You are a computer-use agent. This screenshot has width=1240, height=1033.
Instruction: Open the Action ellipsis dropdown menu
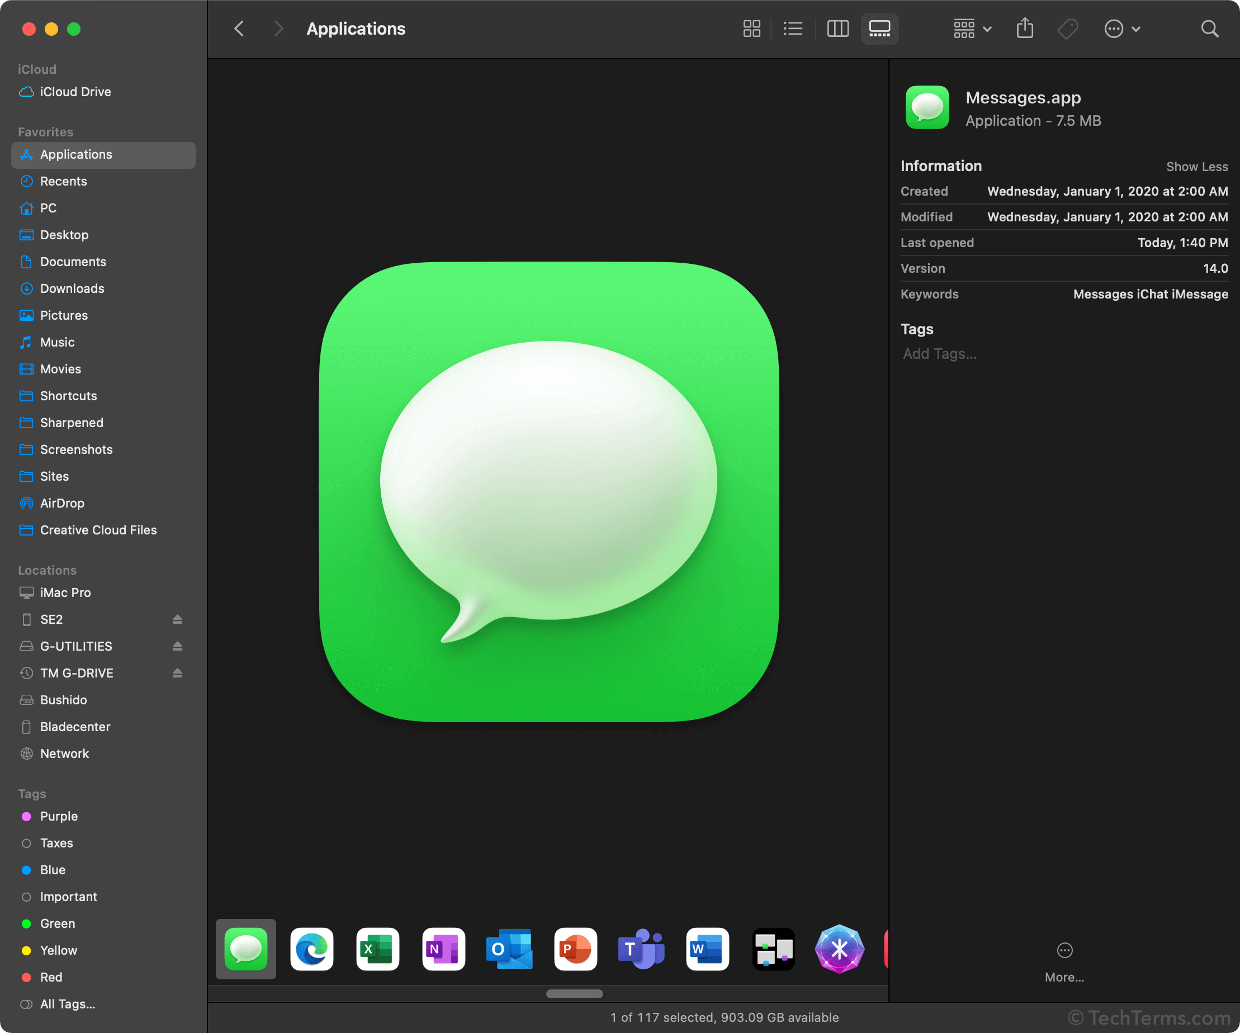click(x=1122, y=29)
